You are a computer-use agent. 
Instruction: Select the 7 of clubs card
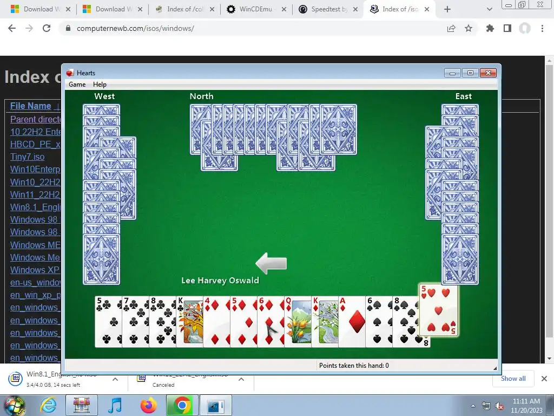(x=135, y=322)
